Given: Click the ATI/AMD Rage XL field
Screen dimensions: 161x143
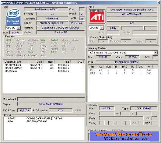Looking at the screenshot, I should point(132,14).
